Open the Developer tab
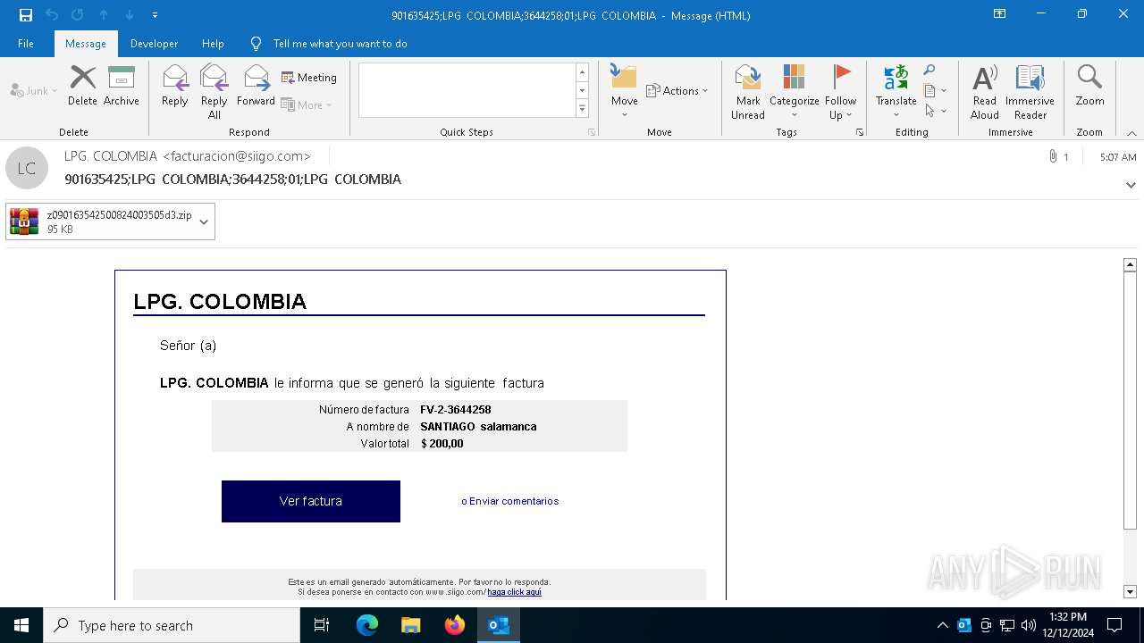1144x643 pixels. coord(154,44)
